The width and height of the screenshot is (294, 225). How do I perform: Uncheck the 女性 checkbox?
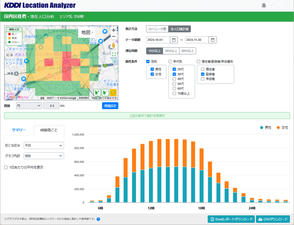click(x=152, y=74)
